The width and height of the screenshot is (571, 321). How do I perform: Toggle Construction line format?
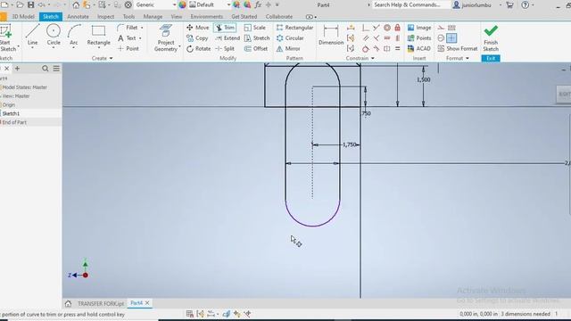441,28
